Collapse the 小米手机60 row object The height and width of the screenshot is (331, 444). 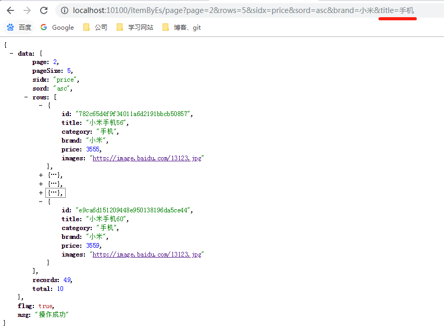41,201
